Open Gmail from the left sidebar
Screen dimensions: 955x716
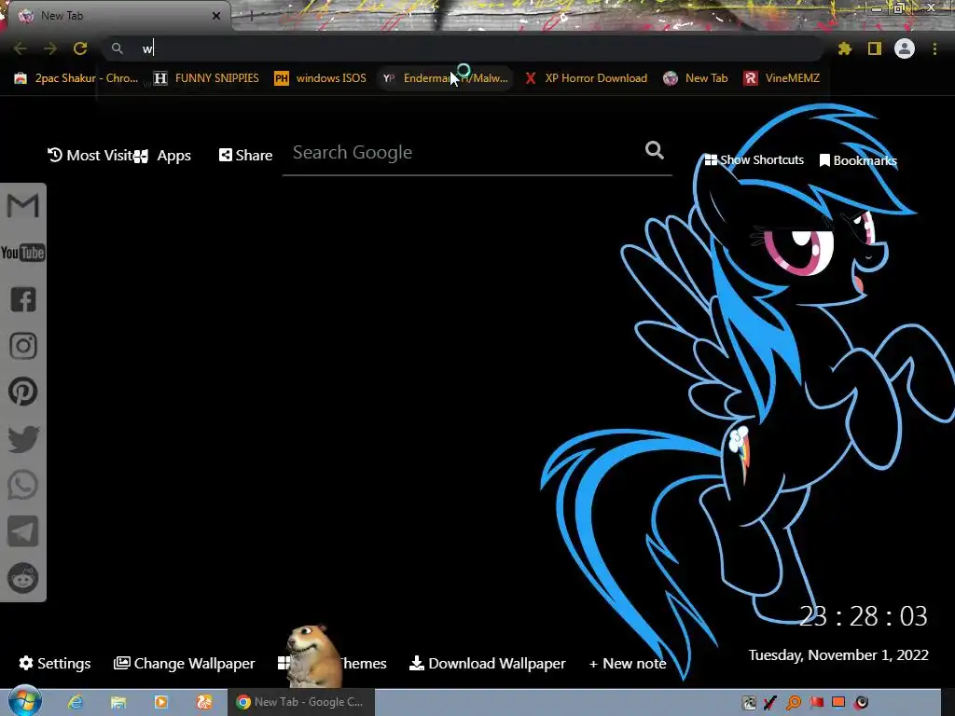pos(23,206)
